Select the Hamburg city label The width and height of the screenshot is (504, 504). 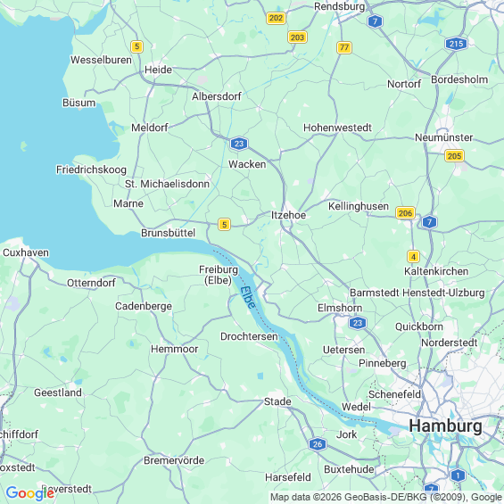(x=445, y=426)
